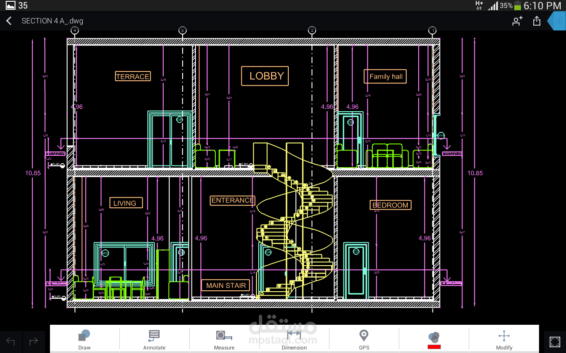Toggle full screen view icon
This screenshot has height=353, width=566.
click(555, 342)
